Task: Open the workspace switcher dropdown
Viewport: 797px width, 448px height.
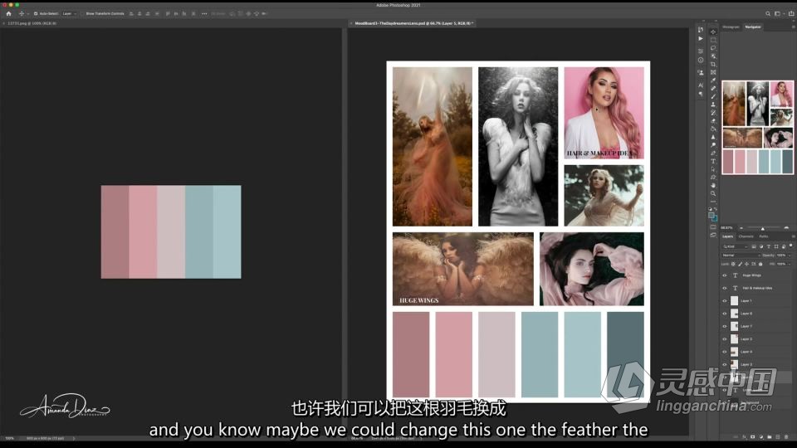Action: point(778,14)
